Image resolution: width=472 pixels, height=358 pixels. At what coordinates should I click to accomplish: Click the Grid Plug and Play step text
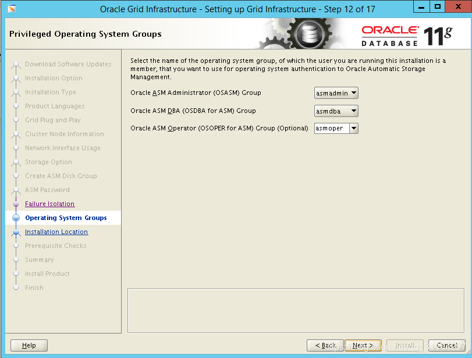click(x=53, y=120)
